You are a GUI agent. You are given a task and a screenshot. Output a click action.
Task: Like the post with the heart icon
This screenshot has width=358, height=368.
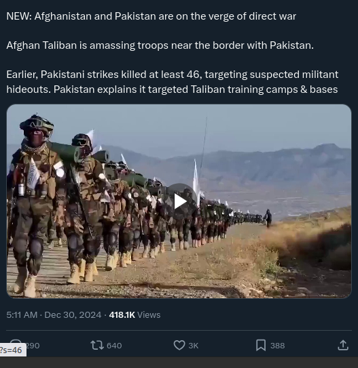(x=179, y=346)
